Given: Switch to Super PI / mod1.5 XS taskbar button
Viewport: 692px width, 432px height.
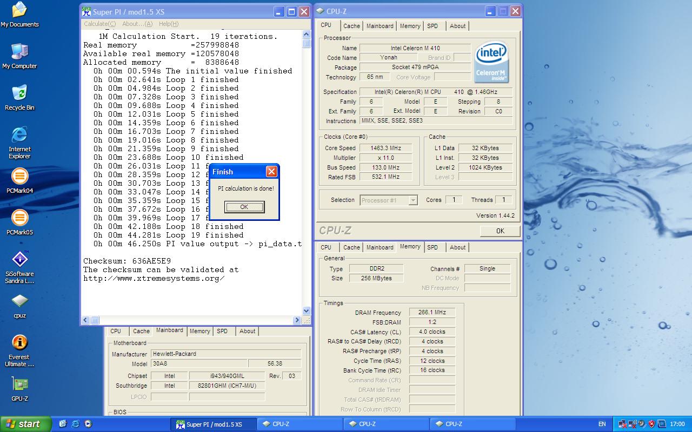Looking at the screenshot, I should point(213,424).
